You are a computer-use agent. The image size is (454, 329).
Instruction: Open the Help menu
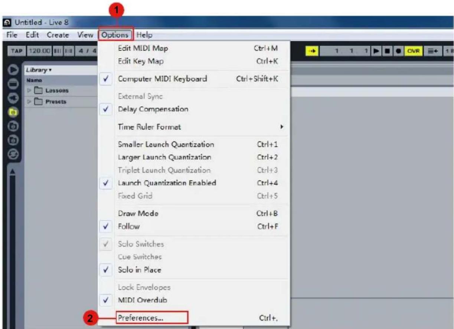pyautogui.click(x=144, y=35)
